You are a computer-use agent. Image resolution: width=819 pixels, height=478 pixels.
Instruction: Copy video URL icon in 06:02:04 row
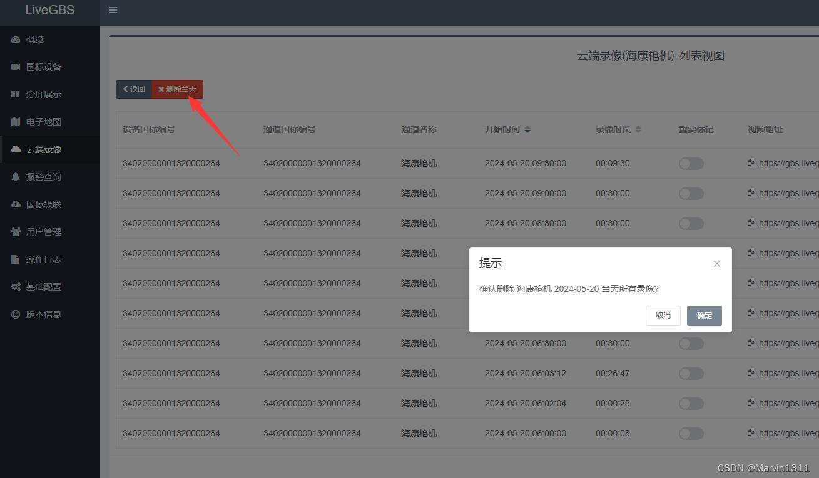coord(752,403)
